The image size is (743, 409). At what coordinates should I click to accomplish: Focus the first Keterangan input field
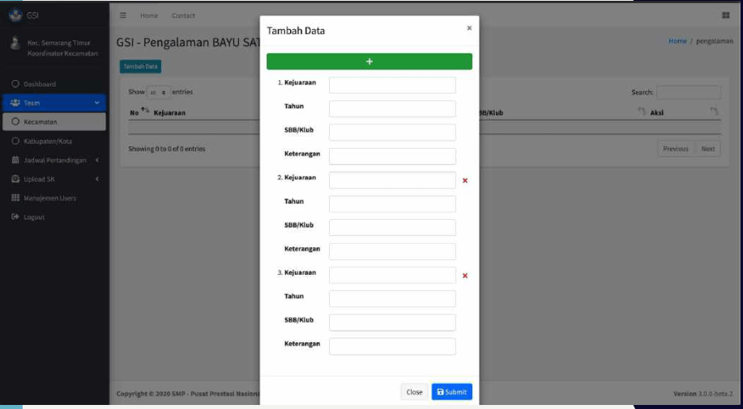(392, 157)
